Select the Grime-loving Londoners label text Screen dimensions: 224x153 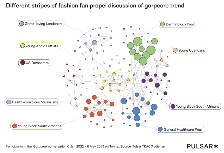coord(43,24)
